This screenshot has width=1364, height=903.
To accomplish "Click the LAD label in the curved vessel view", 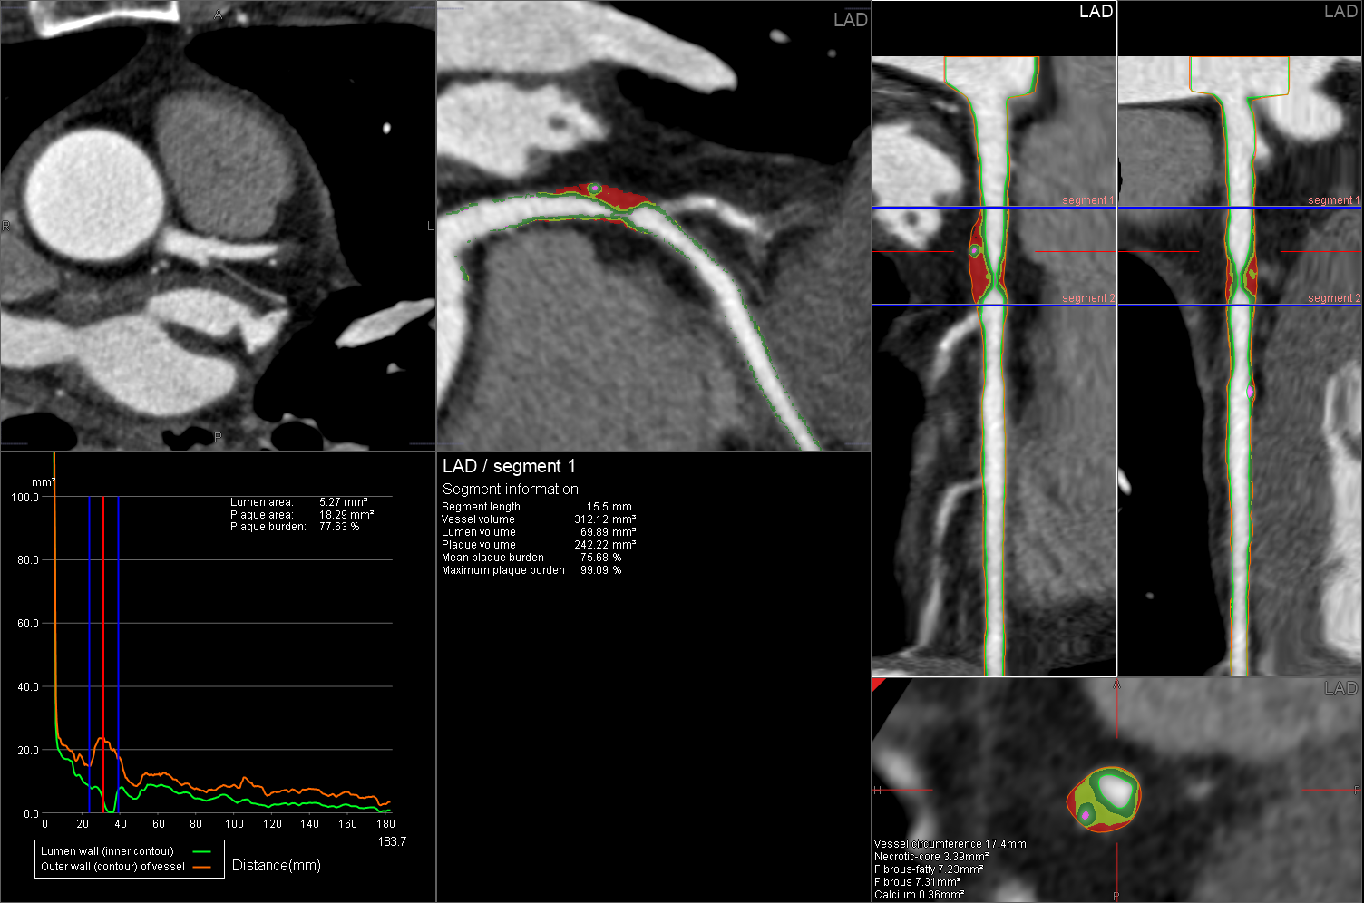I will pyautogui.click(x=850, y=20).
